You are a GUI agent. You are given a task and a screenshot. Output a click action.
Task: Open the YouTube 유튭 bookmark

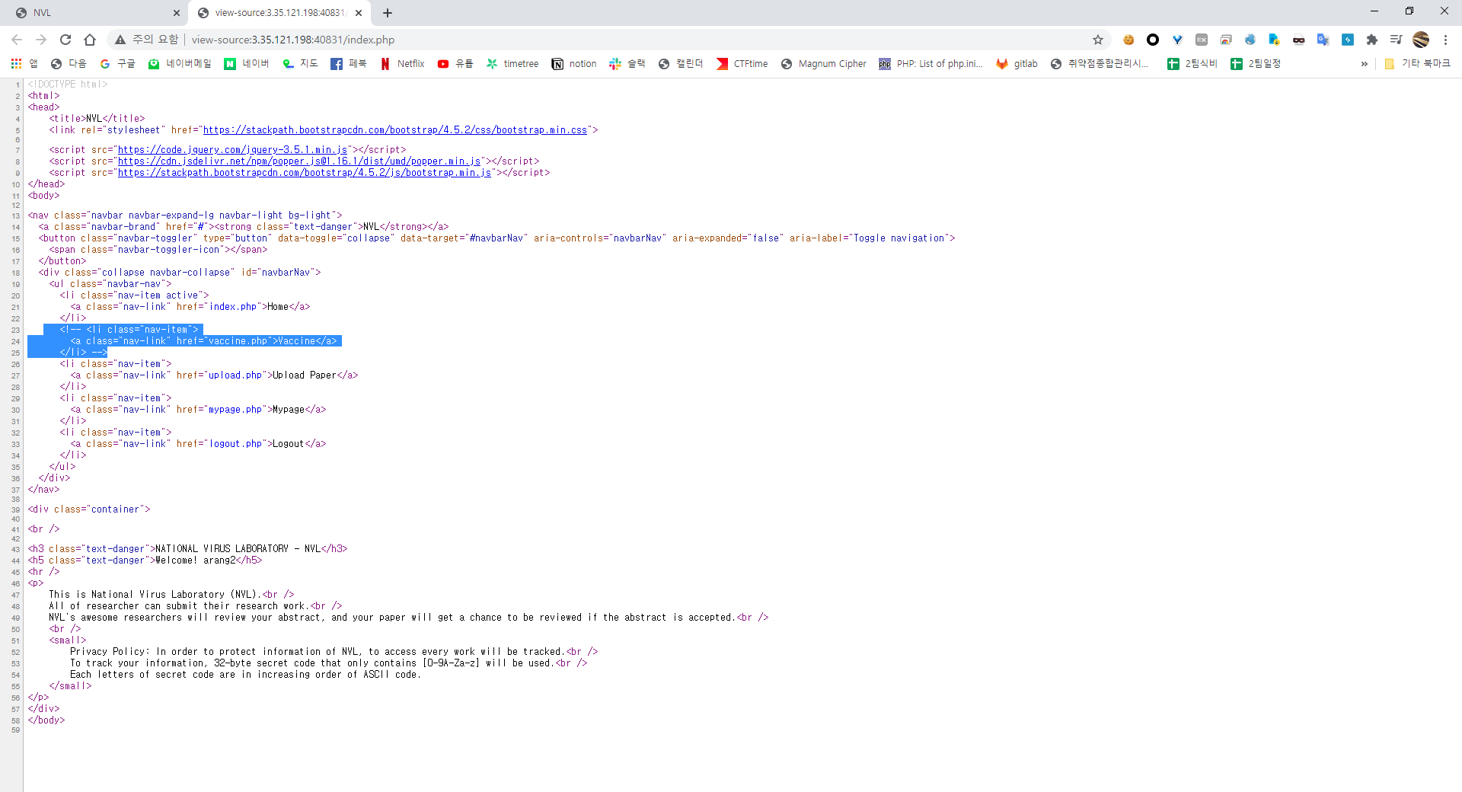coord(455,64)
